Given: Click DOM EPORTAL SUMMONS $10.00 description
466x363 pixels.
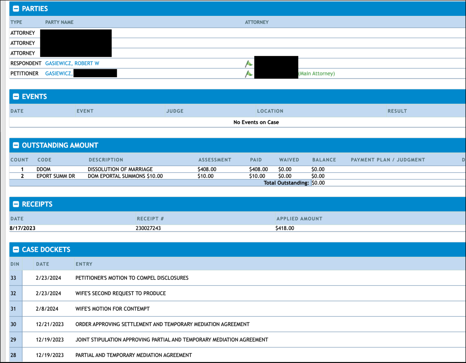Looking at the screenshot, I should click(125, 176).
